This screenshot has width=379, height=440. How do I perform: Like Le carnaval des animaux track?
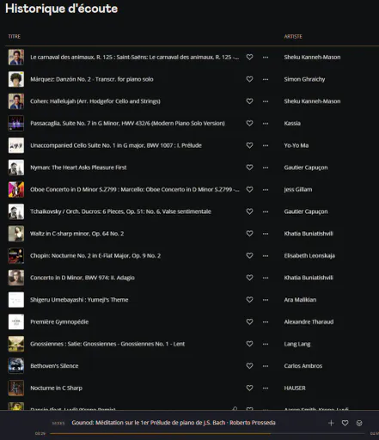(x=249, y=57)
